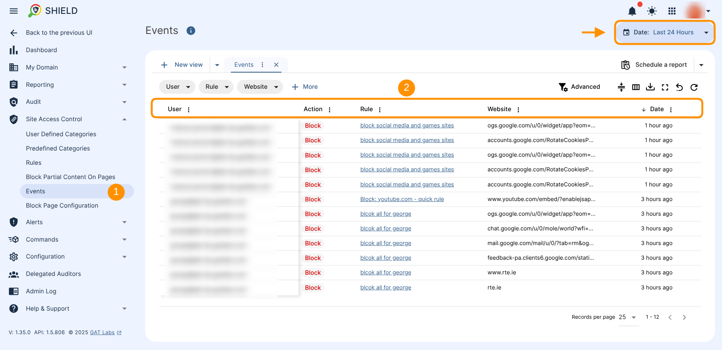Open the User filter dropdown

click(177, 87)
